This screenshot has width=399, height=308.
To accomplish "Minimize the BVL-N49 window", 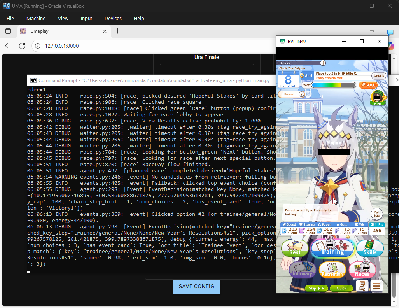I will [x=344, y=41].
